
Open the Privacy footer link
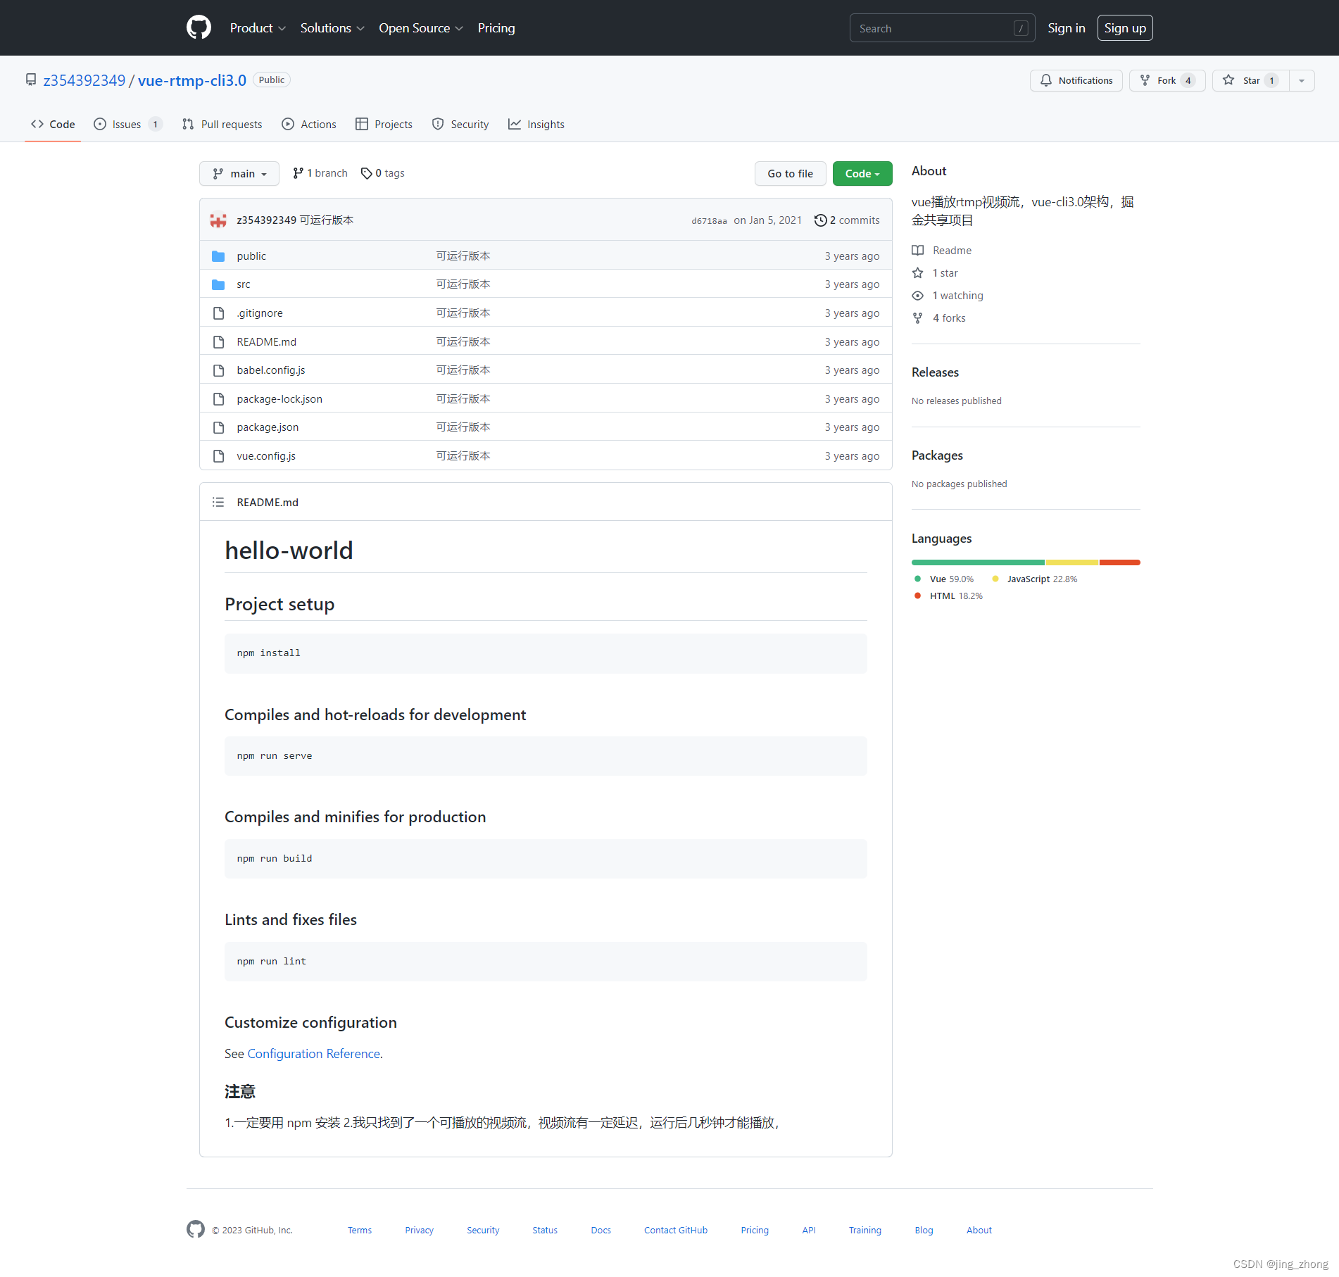(419, 1230)
